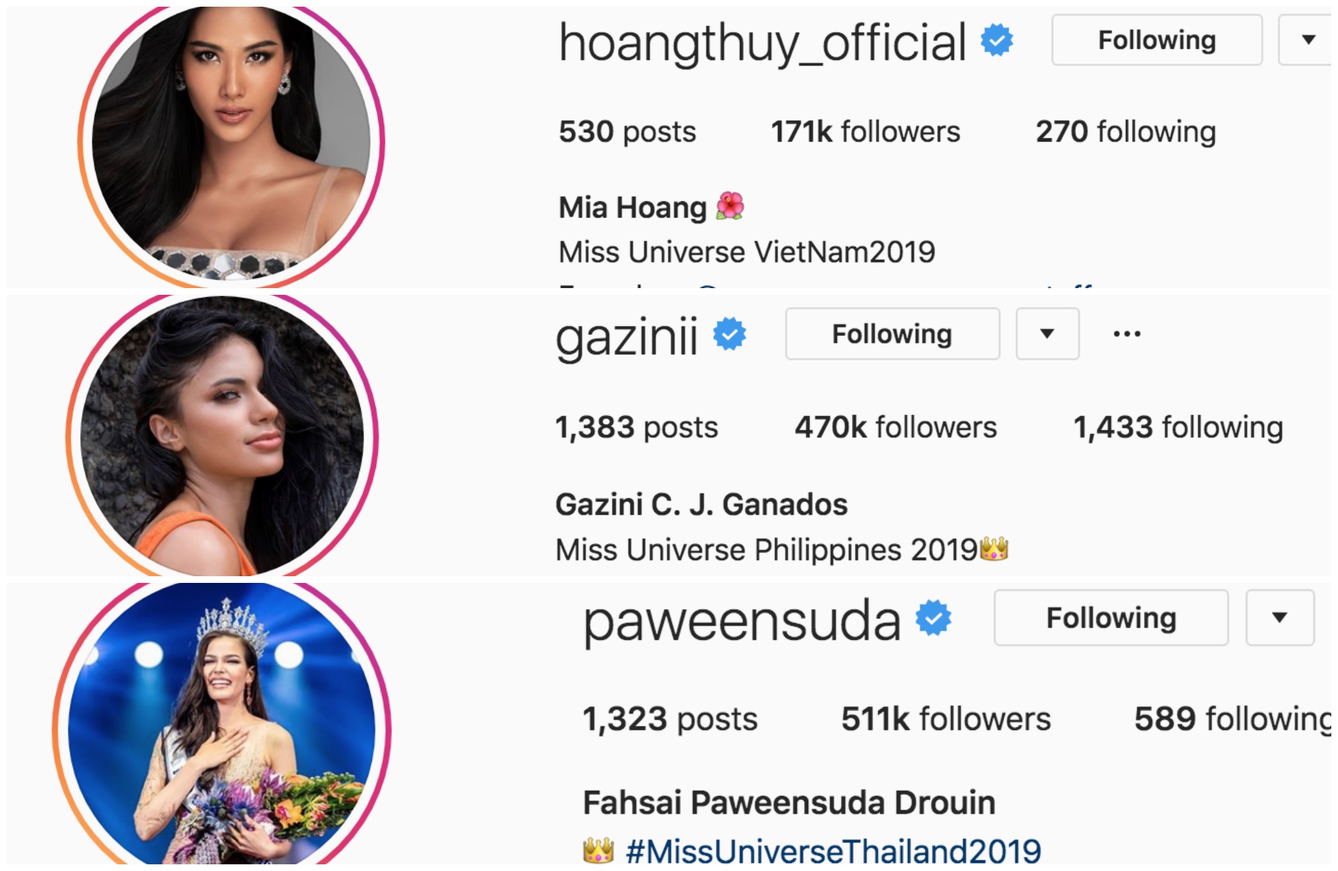Click the crown emoji after Miss Universe Philippines 2019

994,549
